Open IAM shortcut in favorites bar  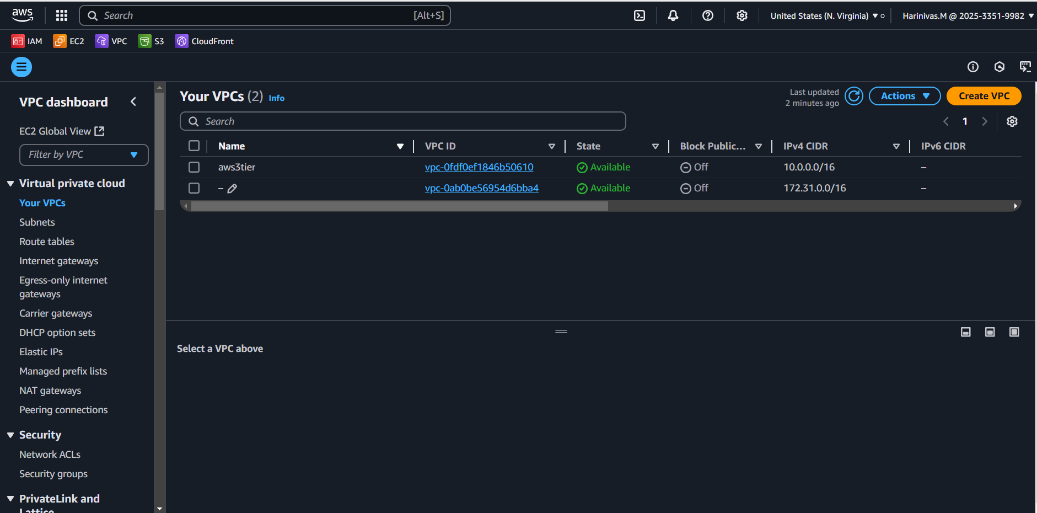point(27,41)
